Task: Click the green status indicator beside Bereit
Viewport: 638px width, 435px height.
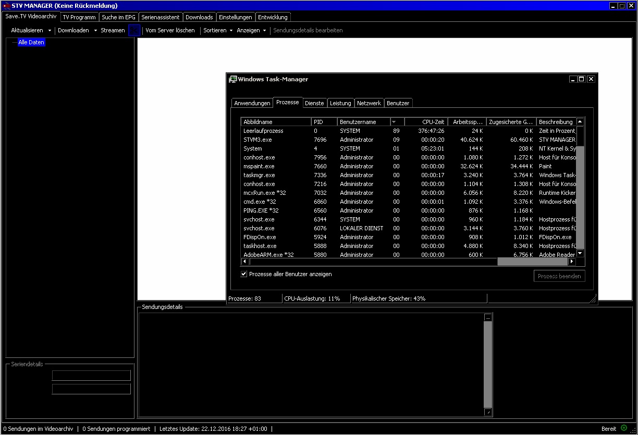Action: click(624, 428)
